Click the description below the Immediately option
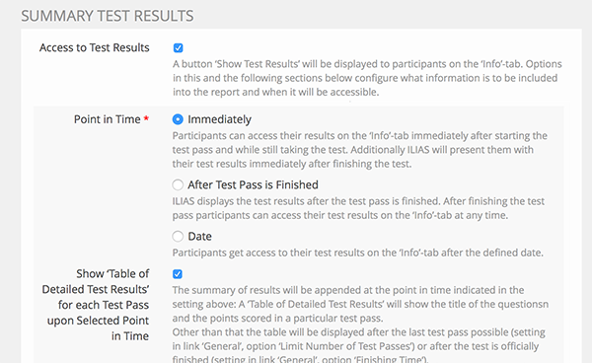The width and height of the screenshot is (592, 363). click(360, 150)
